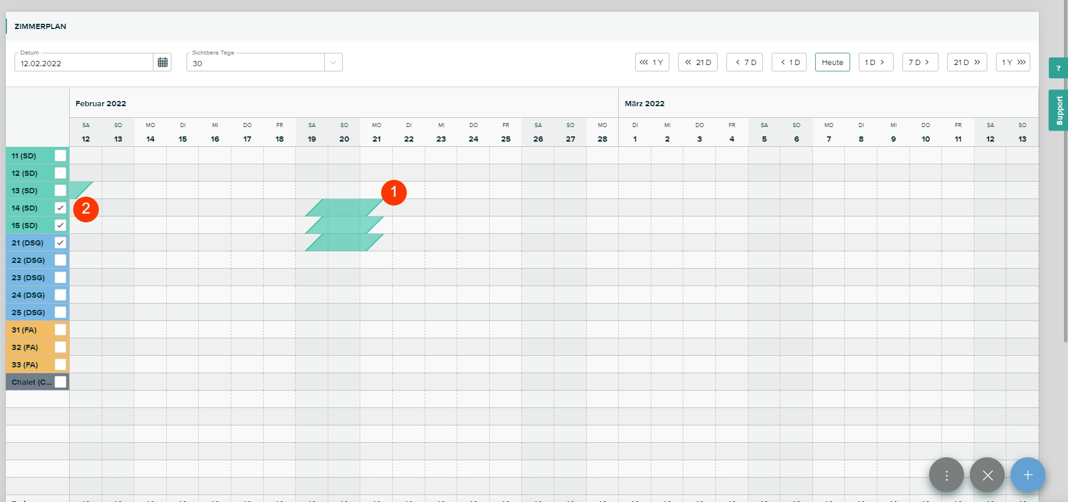Click the question mark help tab

click(1058, 68)
